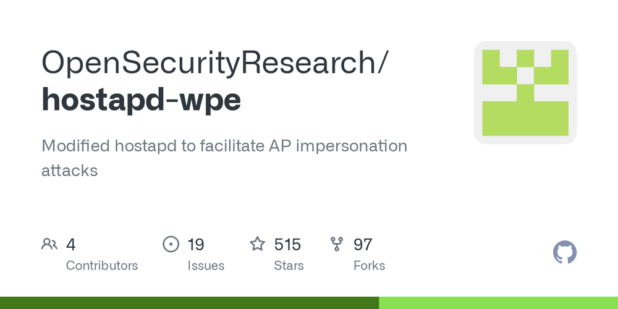Open the green pixel avatar image
Viewport: 618px width, 309px height.
coord(525,93)
